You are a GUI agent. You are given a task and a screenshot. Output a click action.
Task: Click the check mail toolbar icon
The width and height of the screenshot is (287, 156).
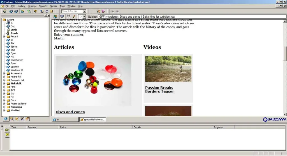(22, 11)
